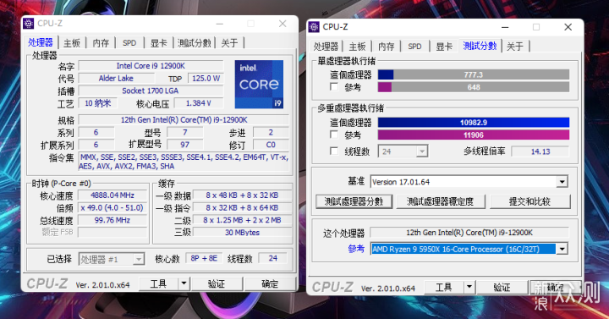Open 内存 tab in left CPU-Z window
The width and height of the screenshot is (609, 319).
tap(101, 43)
